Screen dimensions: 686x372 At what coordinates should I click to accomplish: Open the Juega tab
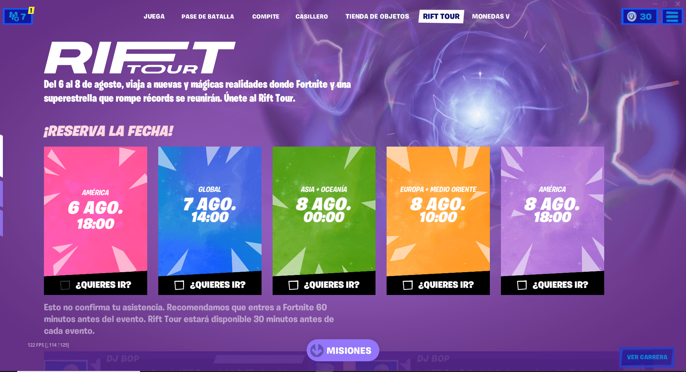(154, 16)
